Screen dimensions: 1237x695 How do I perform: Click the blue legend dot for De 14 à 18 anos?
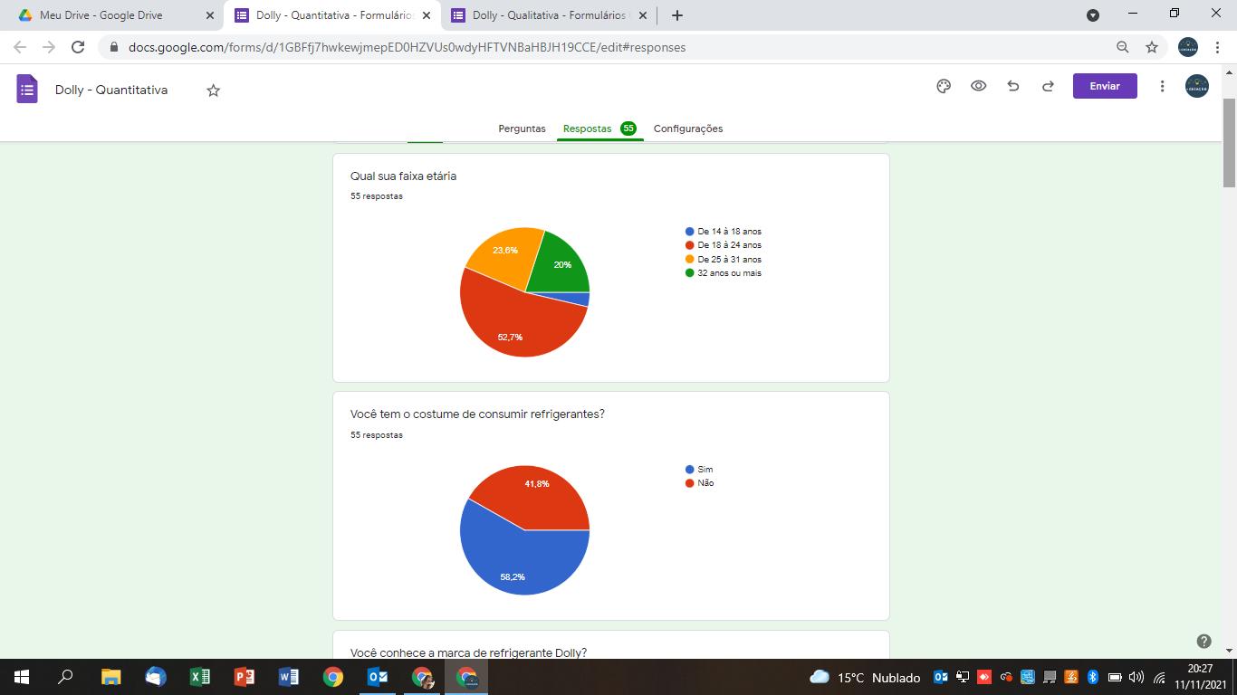coord(690,232)
